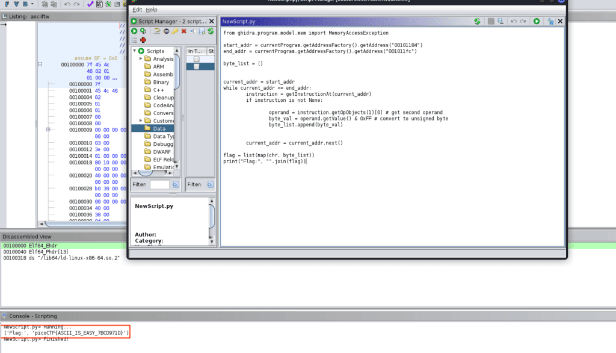Tick the highlighted row's In Tool checkbox
Viewport: 616px width, 353px height.
point(197,66)
